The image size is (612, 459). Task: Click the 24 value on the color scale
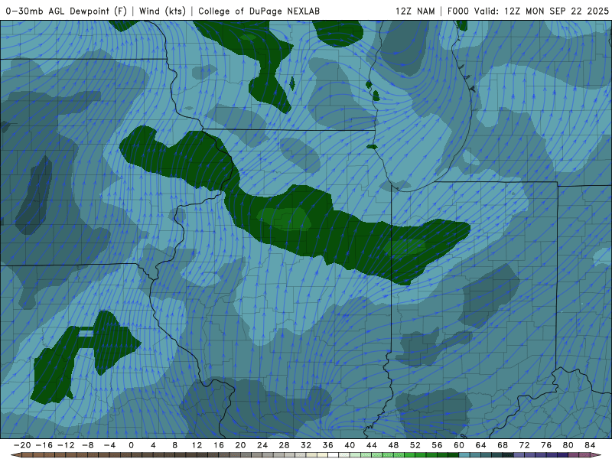click(262, 445)
